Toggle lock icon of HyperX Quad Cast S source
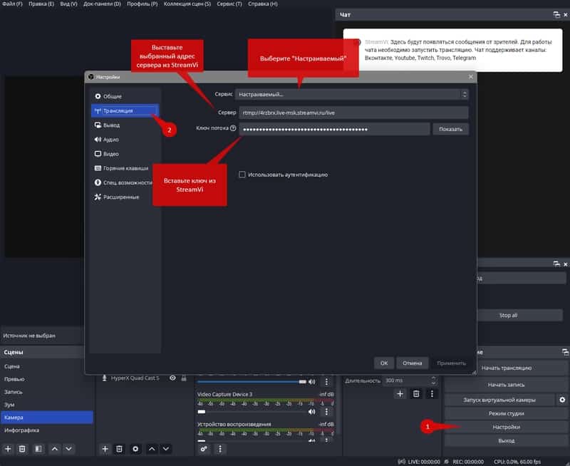The height and width of the screenshot is (466, 570). 184,378
